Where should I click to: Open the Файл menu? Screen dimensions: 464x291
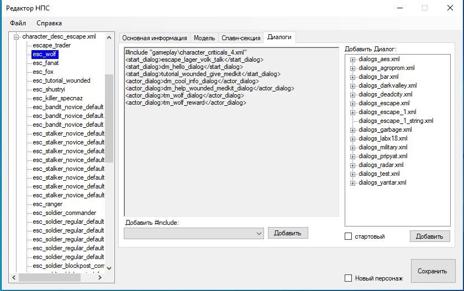[x=18, y=23]
